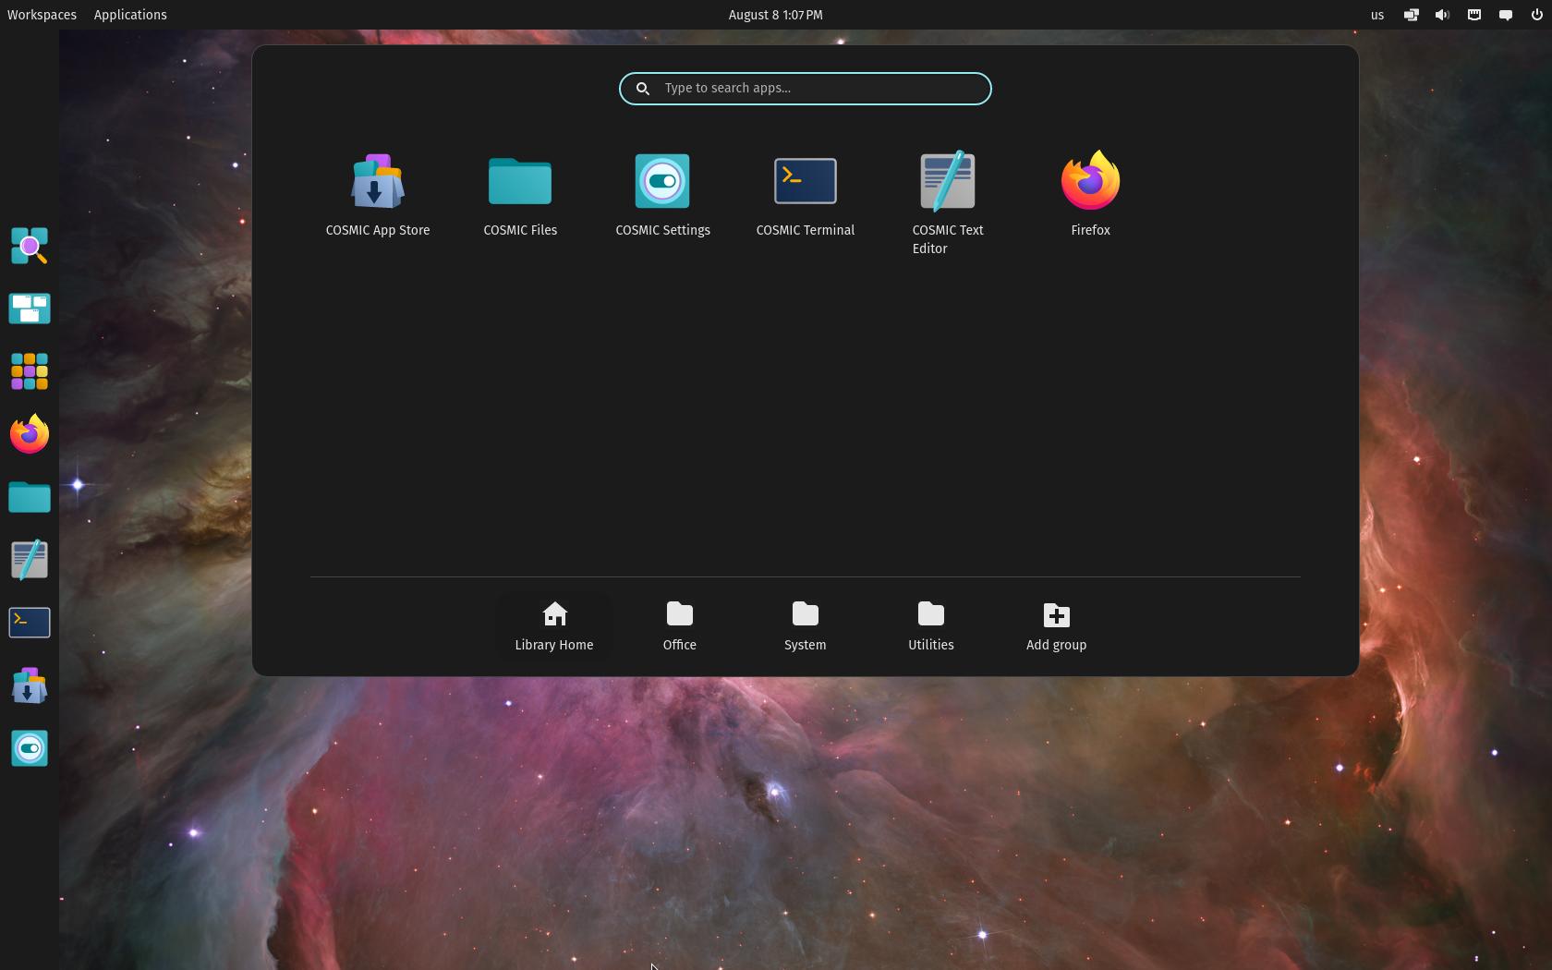Switch to the Office group
Image resolution: width=1552 pixels, height=970 pixels.
(680, 626)
